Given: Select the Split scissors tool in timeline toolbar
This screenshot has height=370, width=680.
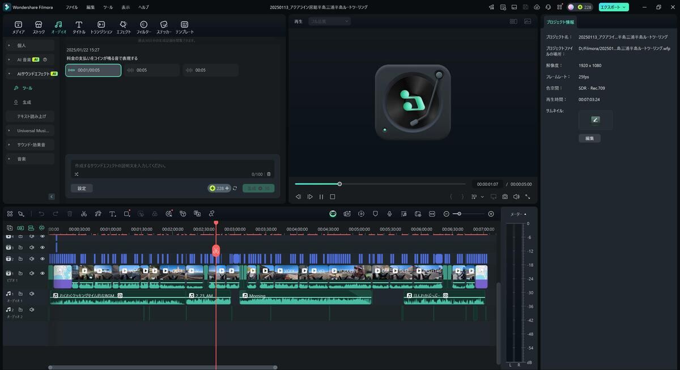Looking at the screenshot, I should click(x=84, y=214).
